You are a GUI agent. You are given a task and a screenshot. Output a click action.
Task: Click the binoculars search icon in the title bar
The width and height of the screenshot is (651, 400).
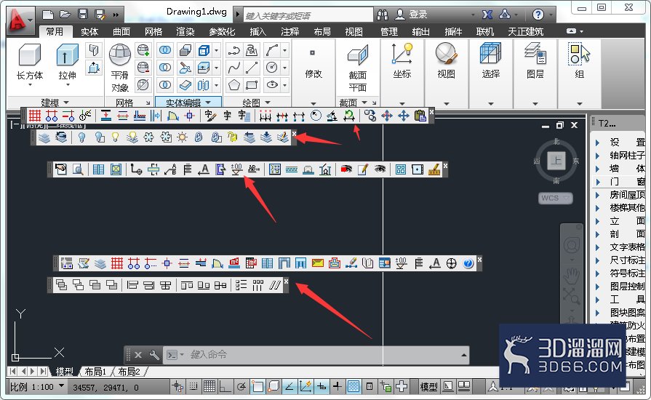383,15
